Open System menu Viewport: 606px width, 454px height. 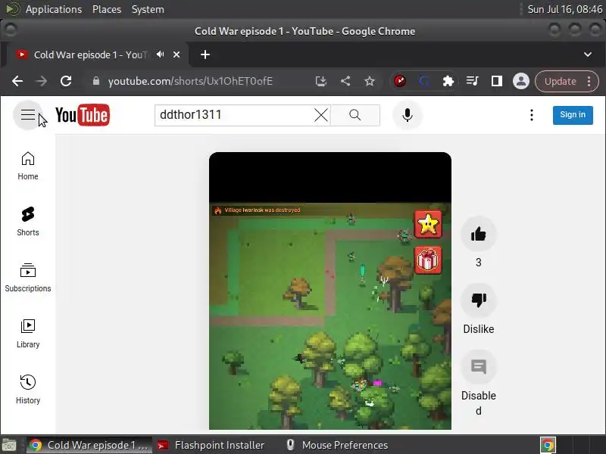tap(148, 9)
